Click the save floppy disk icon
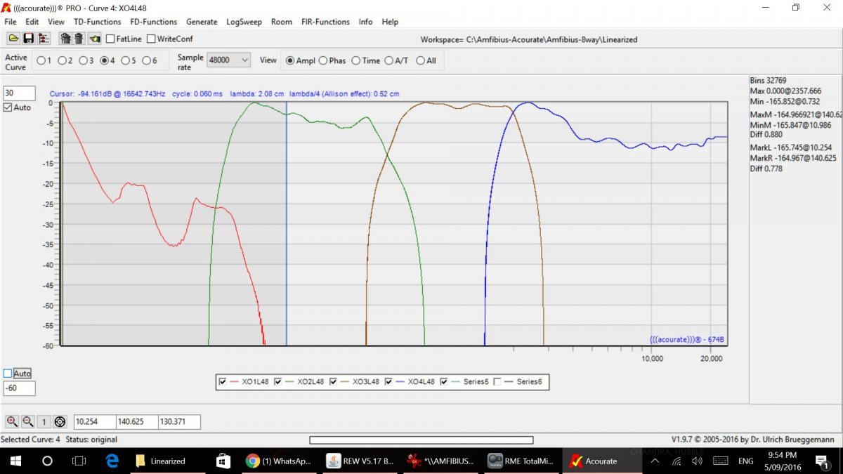The height and width of the screenshot is (474, 843). pyautogui.click(x=29, y=39)
